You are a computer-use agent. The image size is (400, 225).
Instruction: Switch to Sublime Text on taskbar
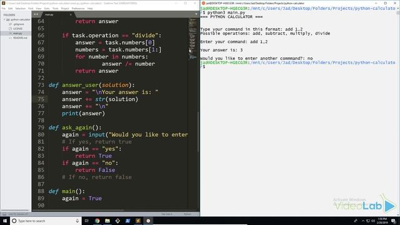pyautogui.click(x=138, y=221)
